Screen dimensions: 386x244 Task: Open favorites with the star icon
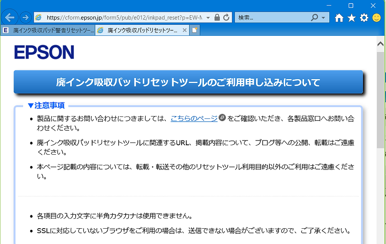tap(351, 18)
